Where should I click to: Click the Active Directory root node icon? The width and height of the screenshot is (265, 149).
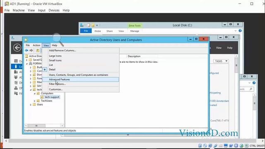tap(26, 56)
